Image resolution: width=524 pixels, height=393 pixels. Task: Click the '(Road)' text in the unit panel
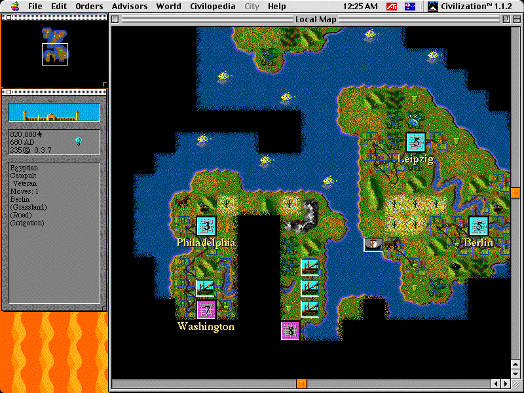point(21,215)
